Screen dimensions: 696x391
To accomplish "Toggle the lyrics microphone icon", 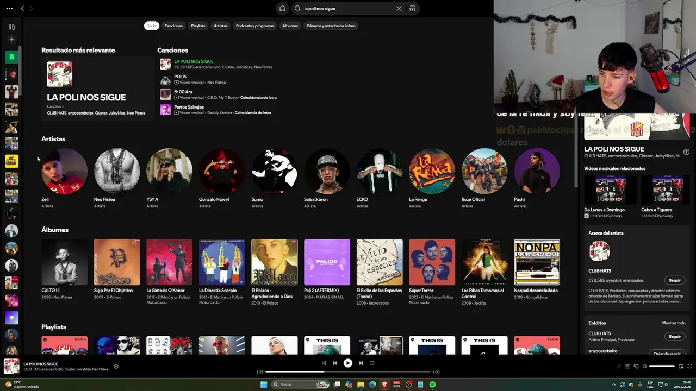I will (x=618, y=367).
